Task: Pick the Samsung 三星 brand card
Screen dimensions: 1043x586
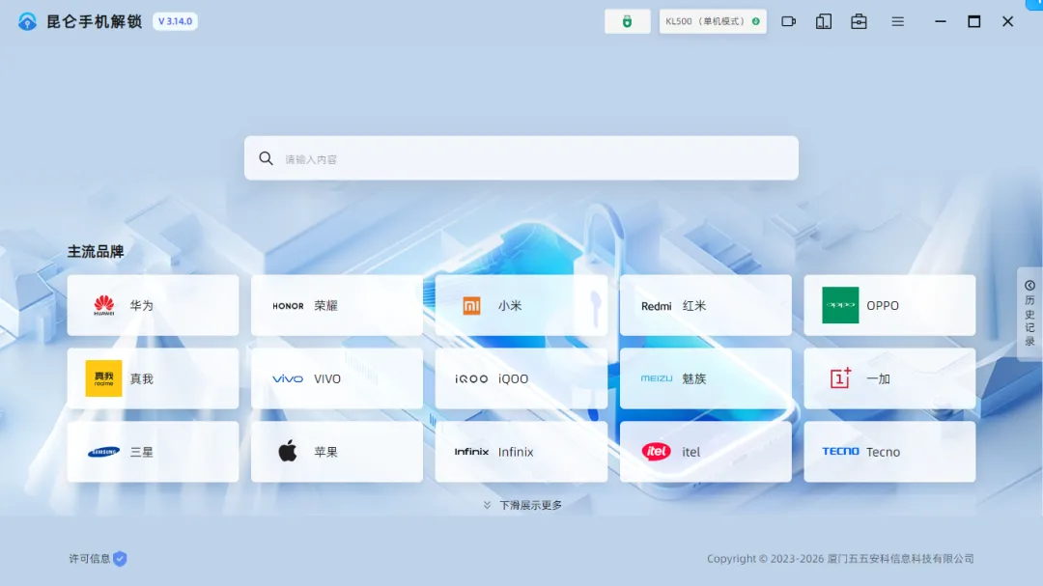Action: [x=153, y=452]
